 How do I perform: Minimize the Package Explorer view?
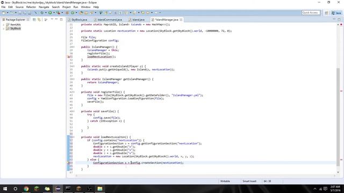click(x=56, y=19)
